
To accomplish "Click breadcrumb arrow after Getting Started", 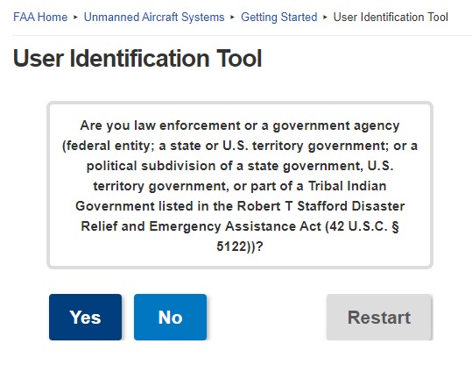I will click(x=325, y=18).
